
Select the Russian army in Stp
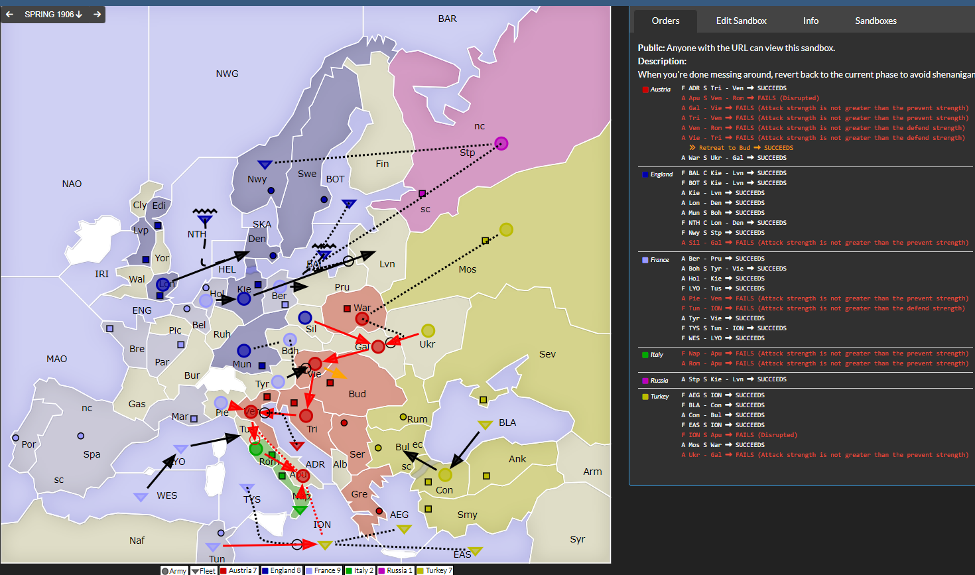point(501,143)
